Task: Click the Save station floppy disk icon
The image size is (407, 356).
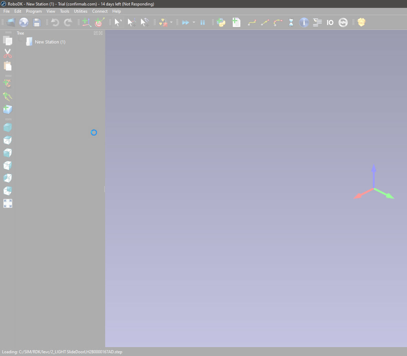Action: pos(37,23)
